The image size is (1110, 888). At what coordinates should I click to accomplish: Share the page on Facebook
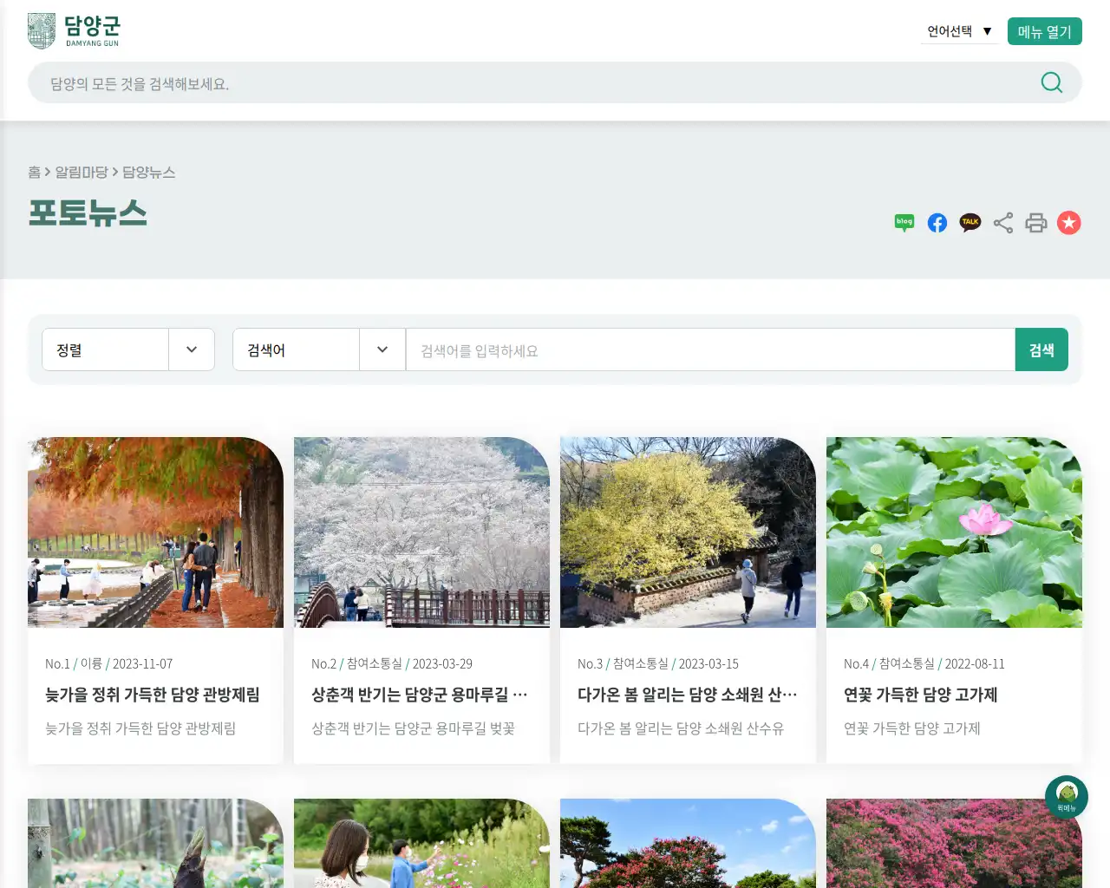pyautogui.click(x=937, y=222)
